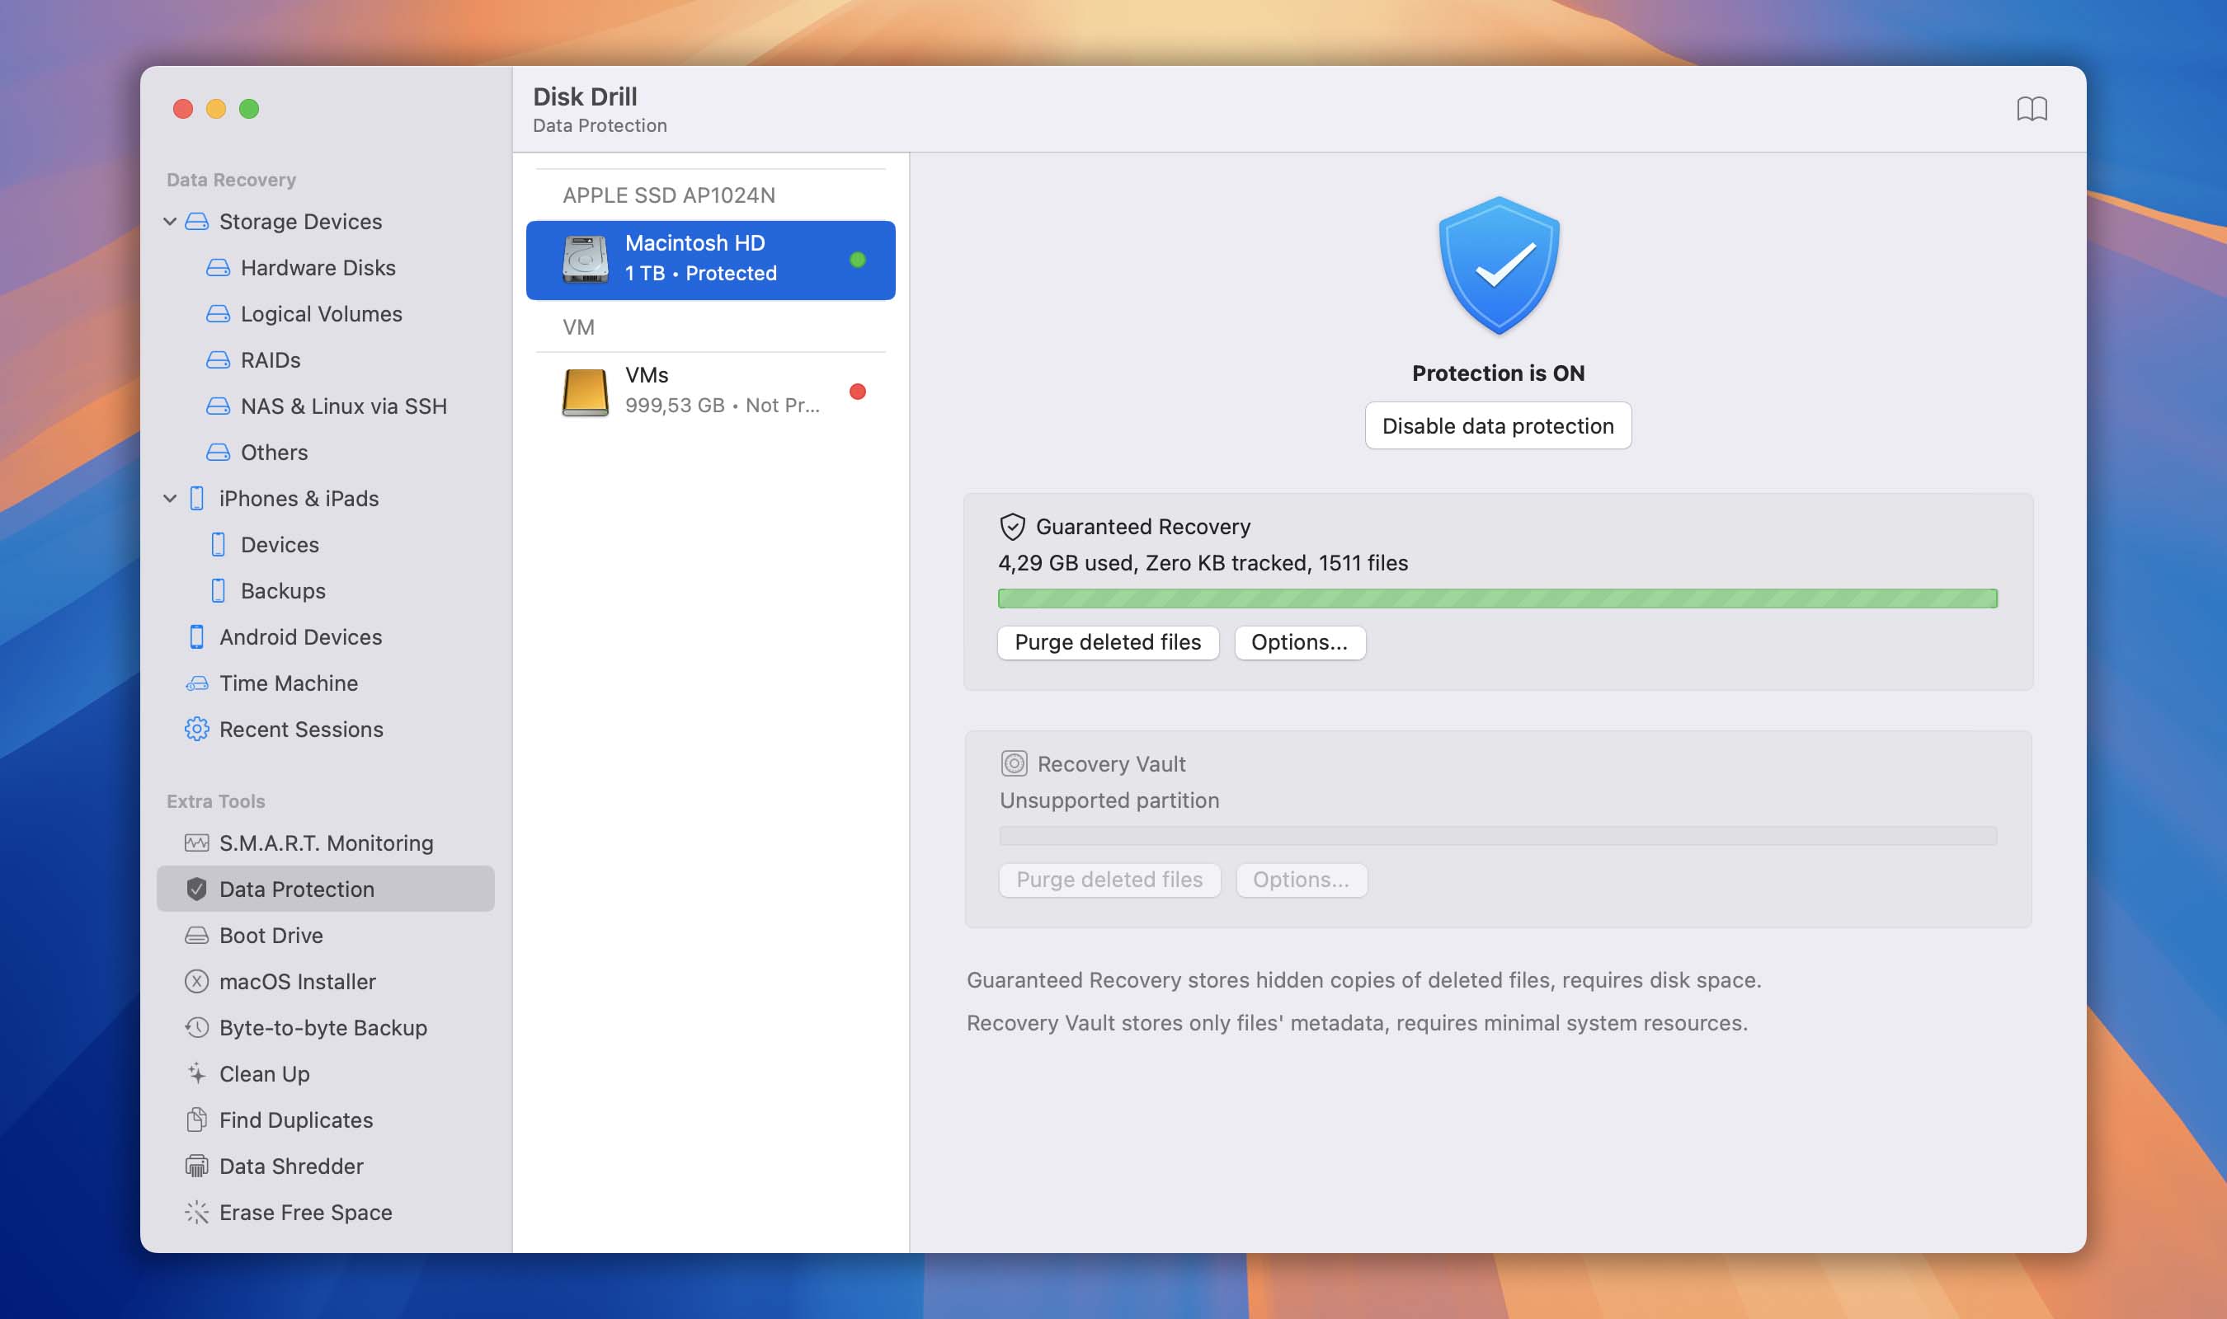Screen dimensions: 2227x1319
Task: Click the Data Shredder icon
Action: (196, 1167)
